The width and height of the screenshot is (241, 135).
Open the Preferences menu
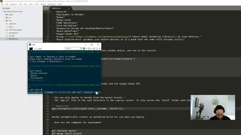tap(52, 4)
